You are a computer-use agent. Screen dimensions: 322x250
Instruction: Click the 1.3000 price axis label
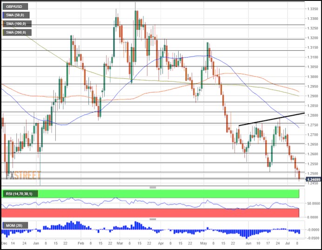311,77
